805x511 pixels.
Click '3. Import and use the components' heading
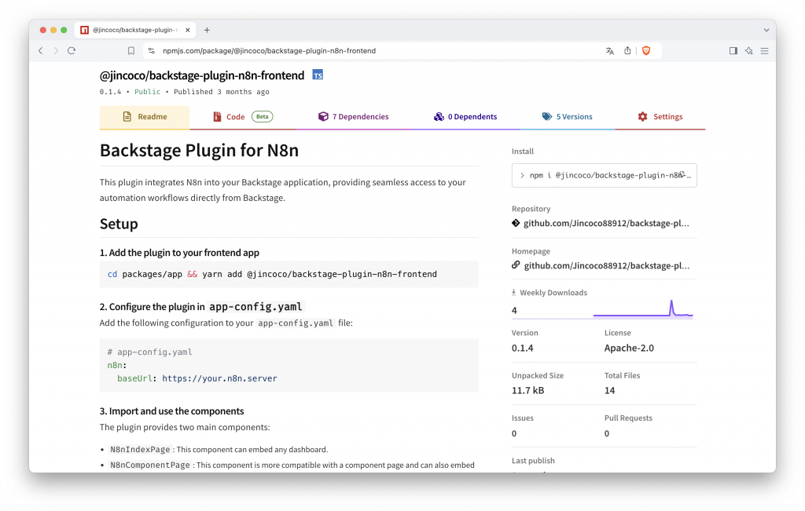(171, 411)
